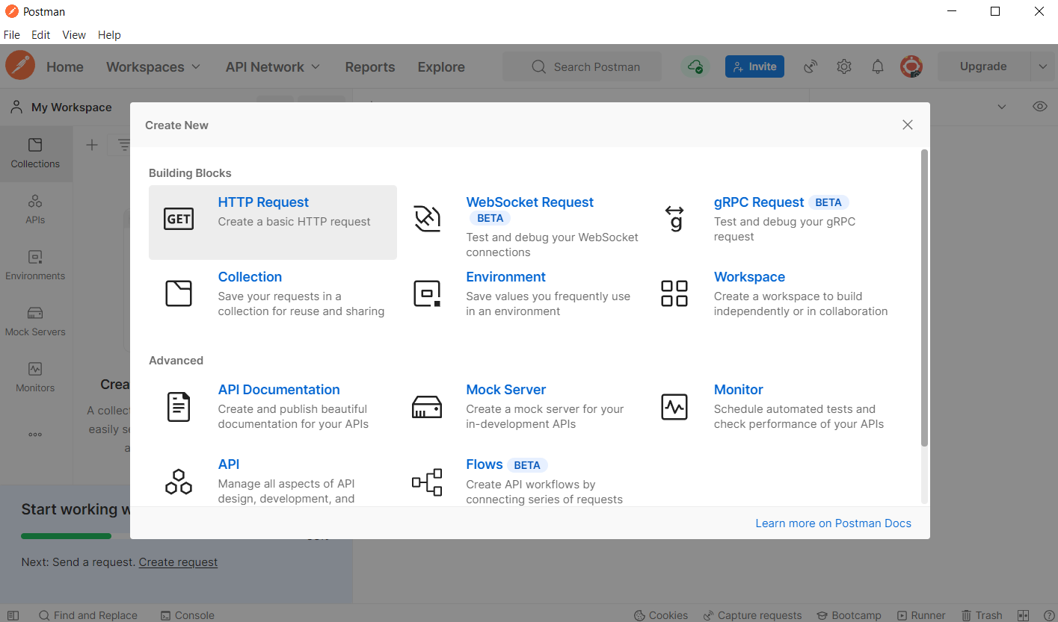Open Mock Servers in the sidebar
This screenshot has width=1058, height=622.
pyautogui.click(x=35, y=321)
